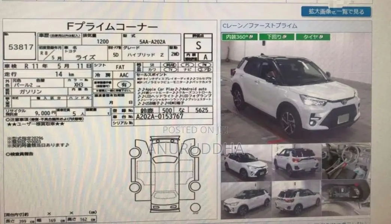This screenshot has height=224, width=391.
Task: Click the Fプライムコーナー sheet title
Action: point(112,27)
